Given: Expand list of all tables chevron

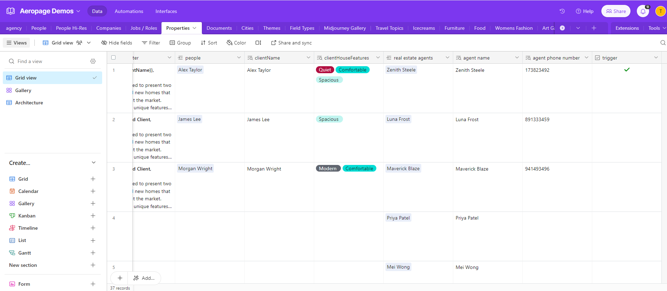Looking at the screenshot, I should pyautogui.click(x=578, y=28).
